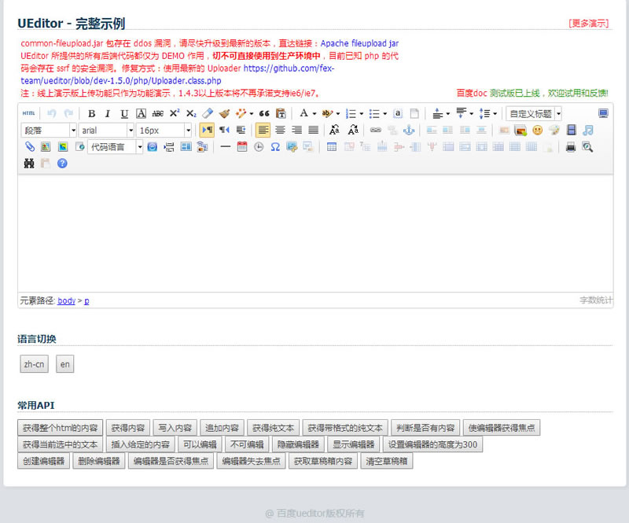Toggle bold formatting
Viewport: 629px width, 523px height.
click(91, 113)
